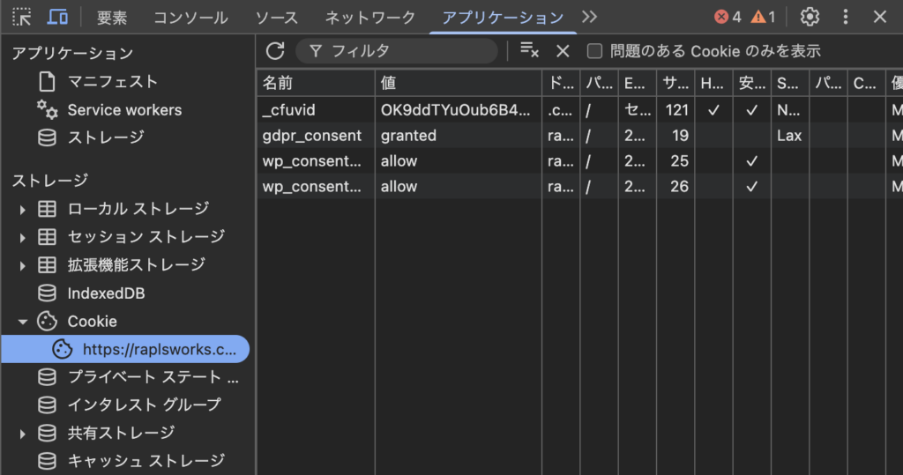Click the size cell showing 26

click(675, 187)
